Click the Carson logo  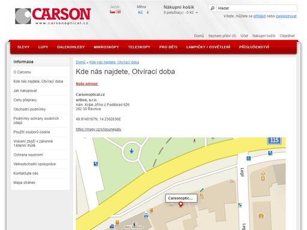tap(53, 16)
